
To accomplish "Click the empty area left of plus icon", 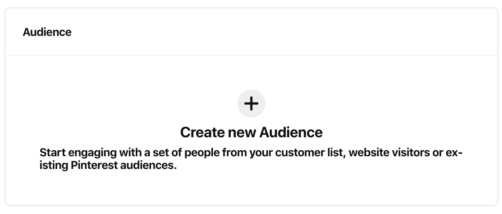I will [x=141, y=103].
